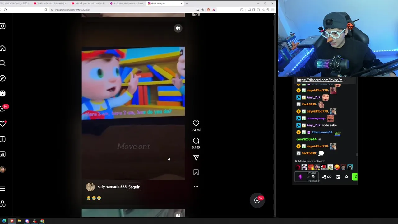
Task: Open Instagram Search from sidebar
Action: (3, 63)
